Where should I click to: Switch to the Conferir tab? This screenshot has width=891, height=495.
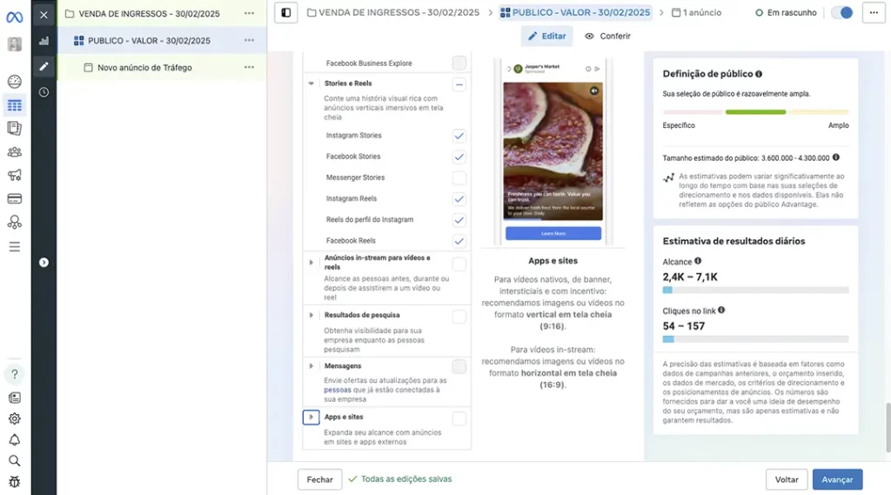click(x=607, y=37)
